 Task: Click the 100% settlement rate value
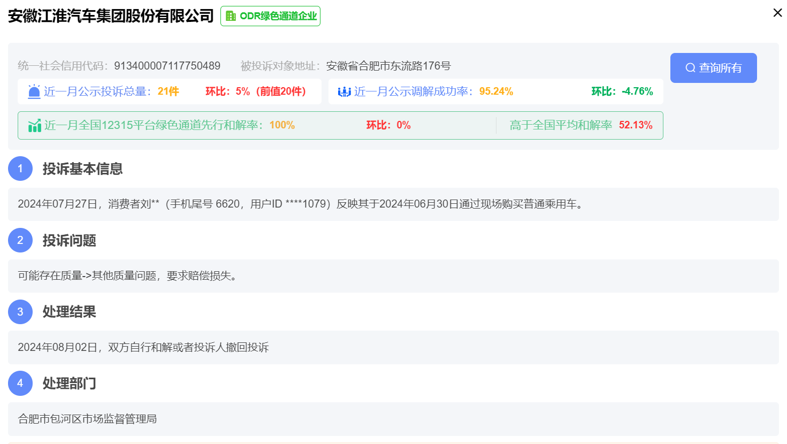point(282,125)
